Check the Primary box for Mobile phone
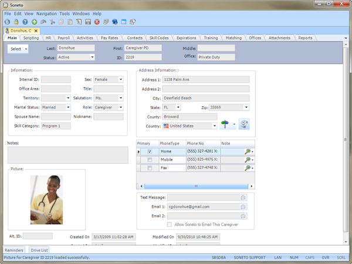Screen dimensions: 352x264 [150, 160]
